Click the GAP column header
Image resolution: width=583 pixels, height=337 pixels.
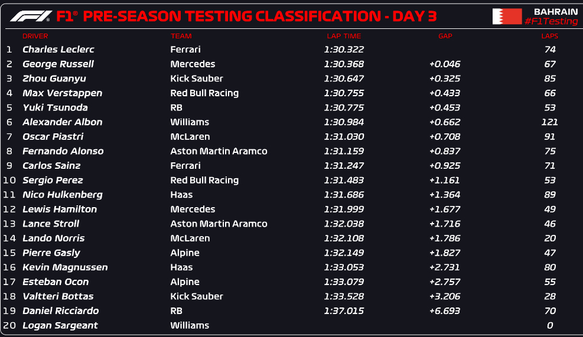(x=445, y=36)
